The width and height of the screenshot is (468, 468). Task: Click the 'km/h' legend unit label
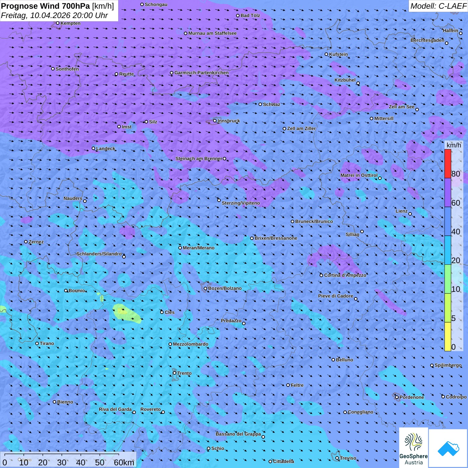point(454,145)
